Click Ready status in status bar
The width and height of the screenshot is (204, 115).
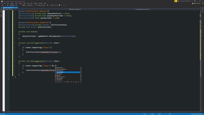coord(4,114)
